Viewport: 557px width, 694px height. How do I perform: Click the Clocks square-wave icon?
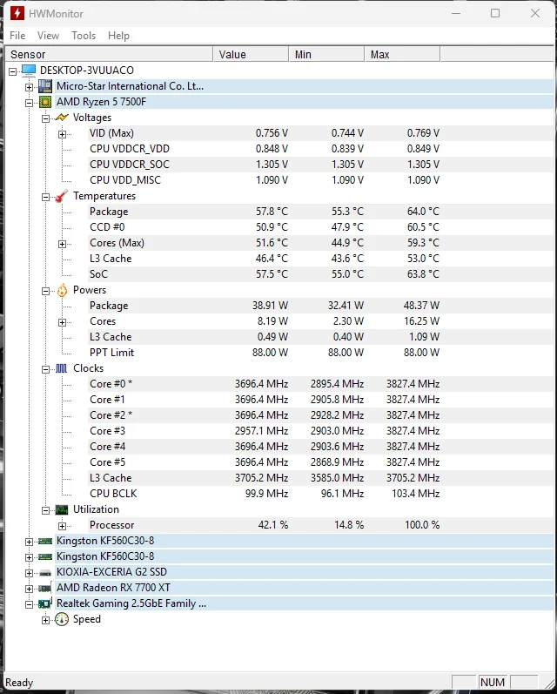tap(62, 368)
